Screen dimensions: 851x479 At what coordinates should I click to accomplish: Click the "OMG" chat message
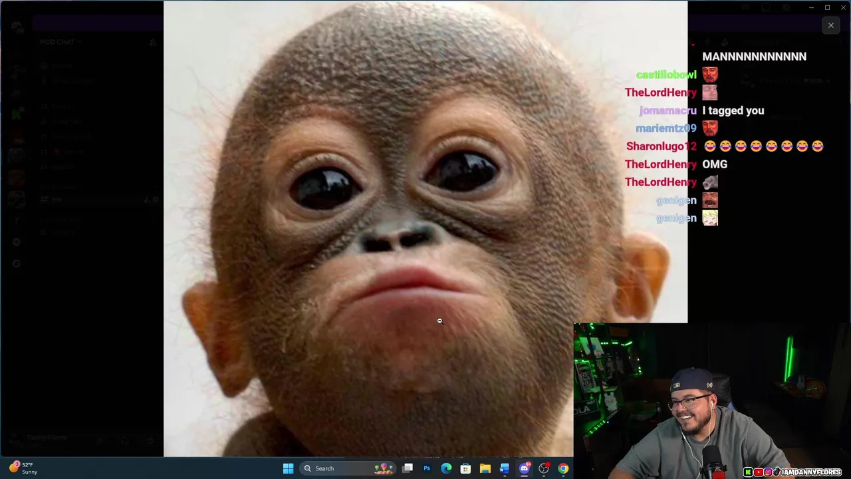click(x=715, y=164)
